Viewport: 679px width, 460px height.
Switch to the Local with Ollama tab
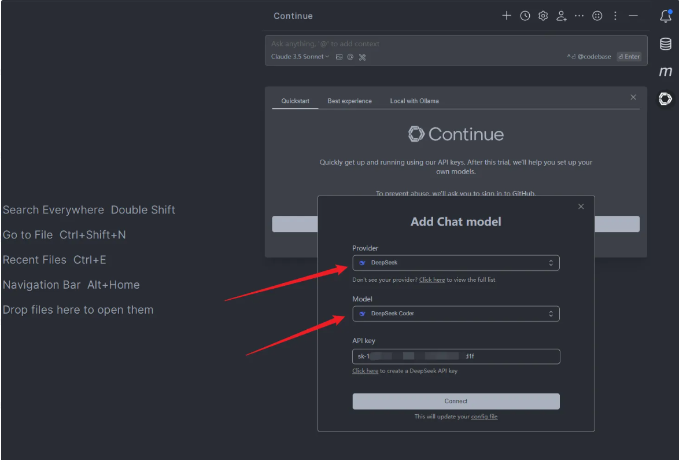(415, 101)
